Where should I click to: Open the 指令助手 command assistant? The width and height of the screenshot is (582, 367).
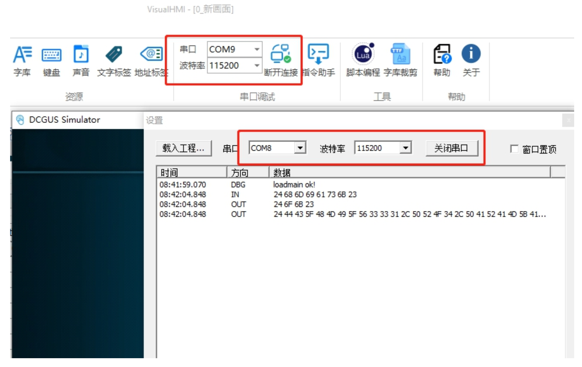coord(318,60)
